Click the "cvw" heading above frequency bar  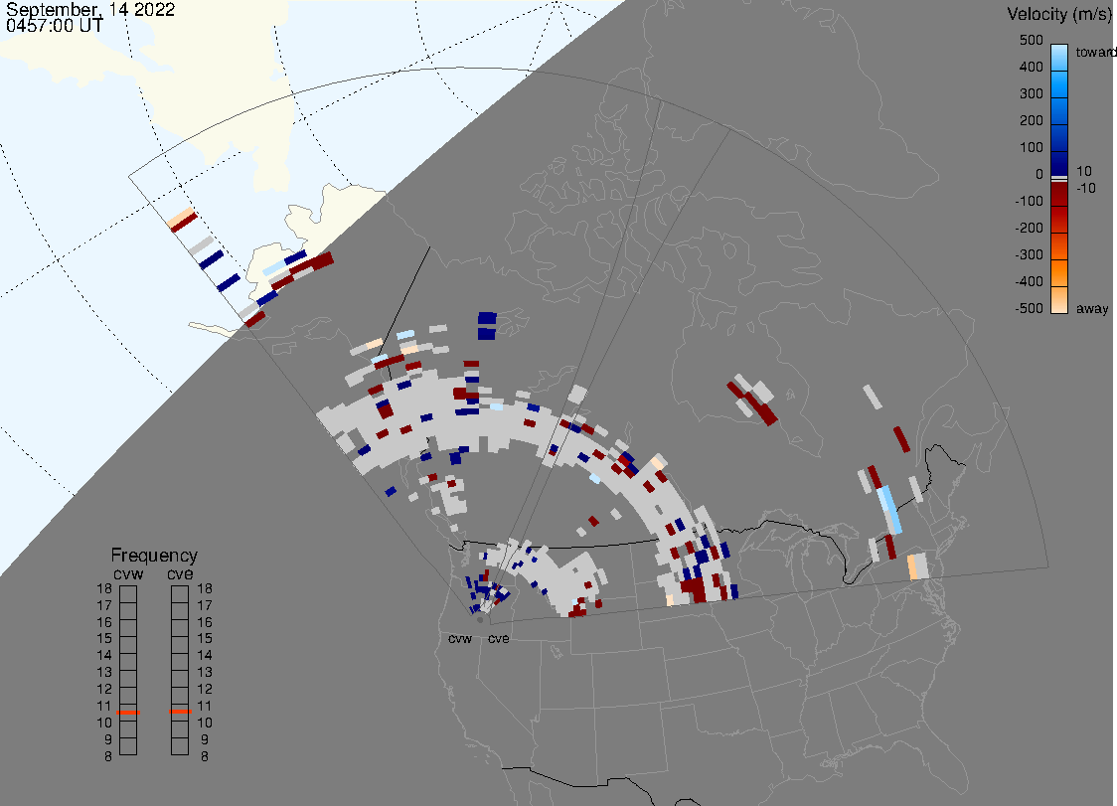tap(128, 573)
